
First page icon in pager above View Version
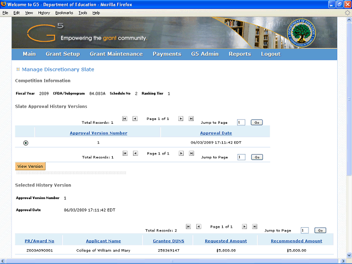[x=125, y=153]
